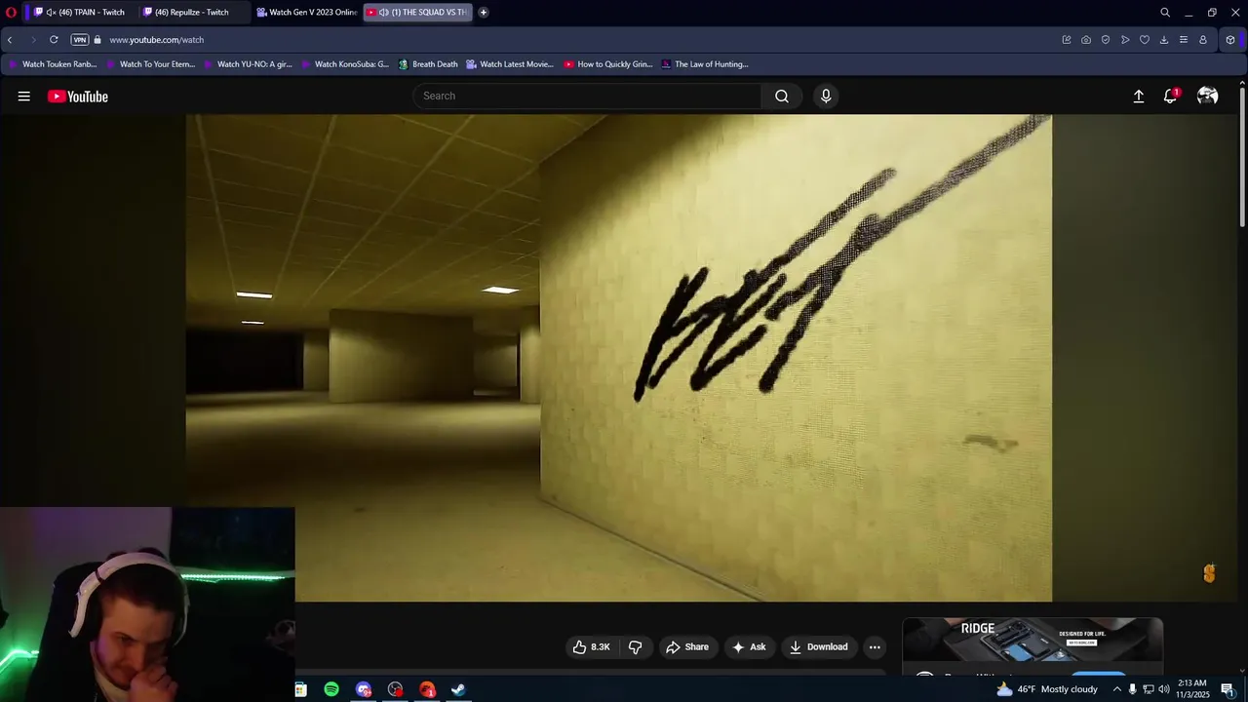
Task: Go back with the browser back arrow
Action: (10, 40)
